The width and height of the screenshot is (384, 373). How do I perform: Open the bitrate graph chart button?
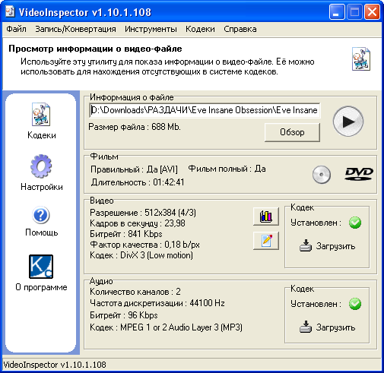point(266,217)
